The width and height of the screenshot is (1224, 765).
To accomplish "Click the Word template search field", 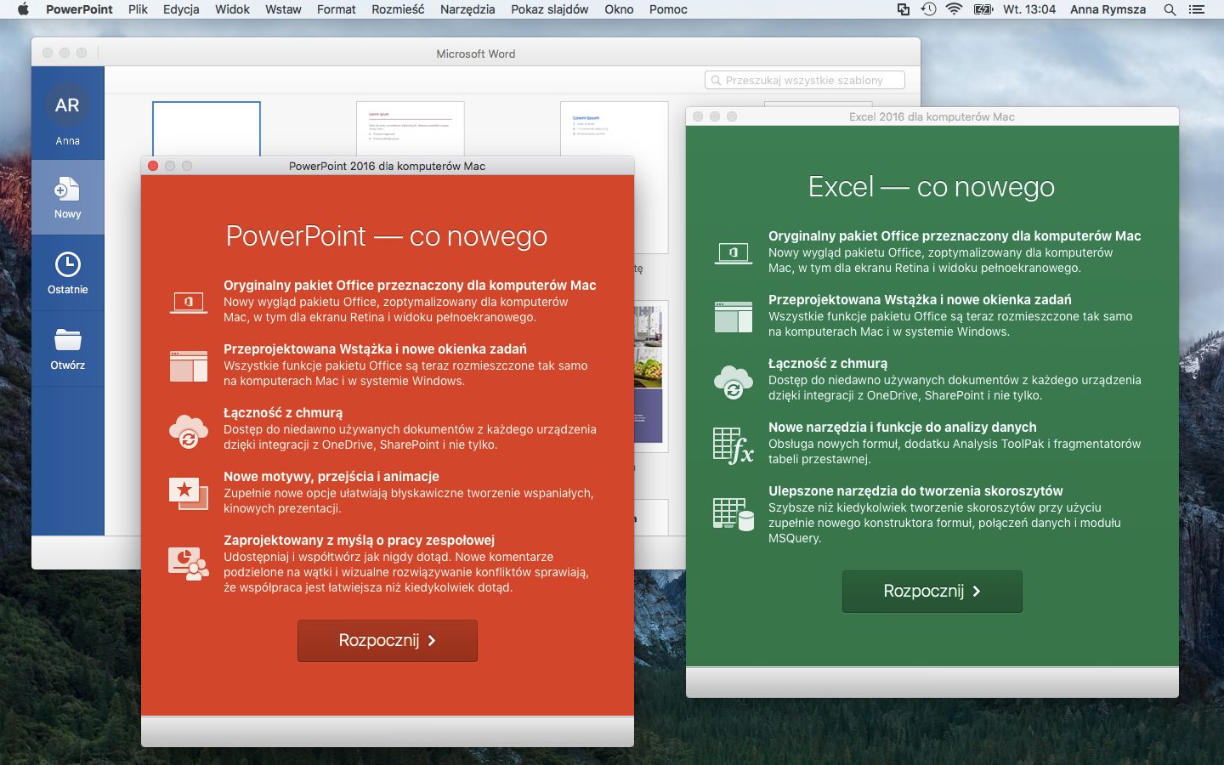I will tap(804, 80).
